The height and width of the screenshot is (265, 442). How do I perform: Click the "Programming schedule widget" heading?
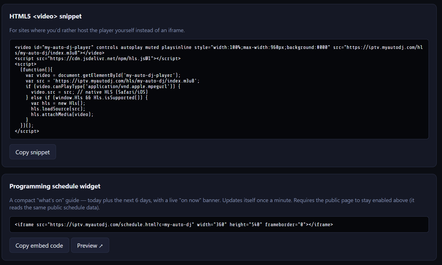[x=55, y=186]
